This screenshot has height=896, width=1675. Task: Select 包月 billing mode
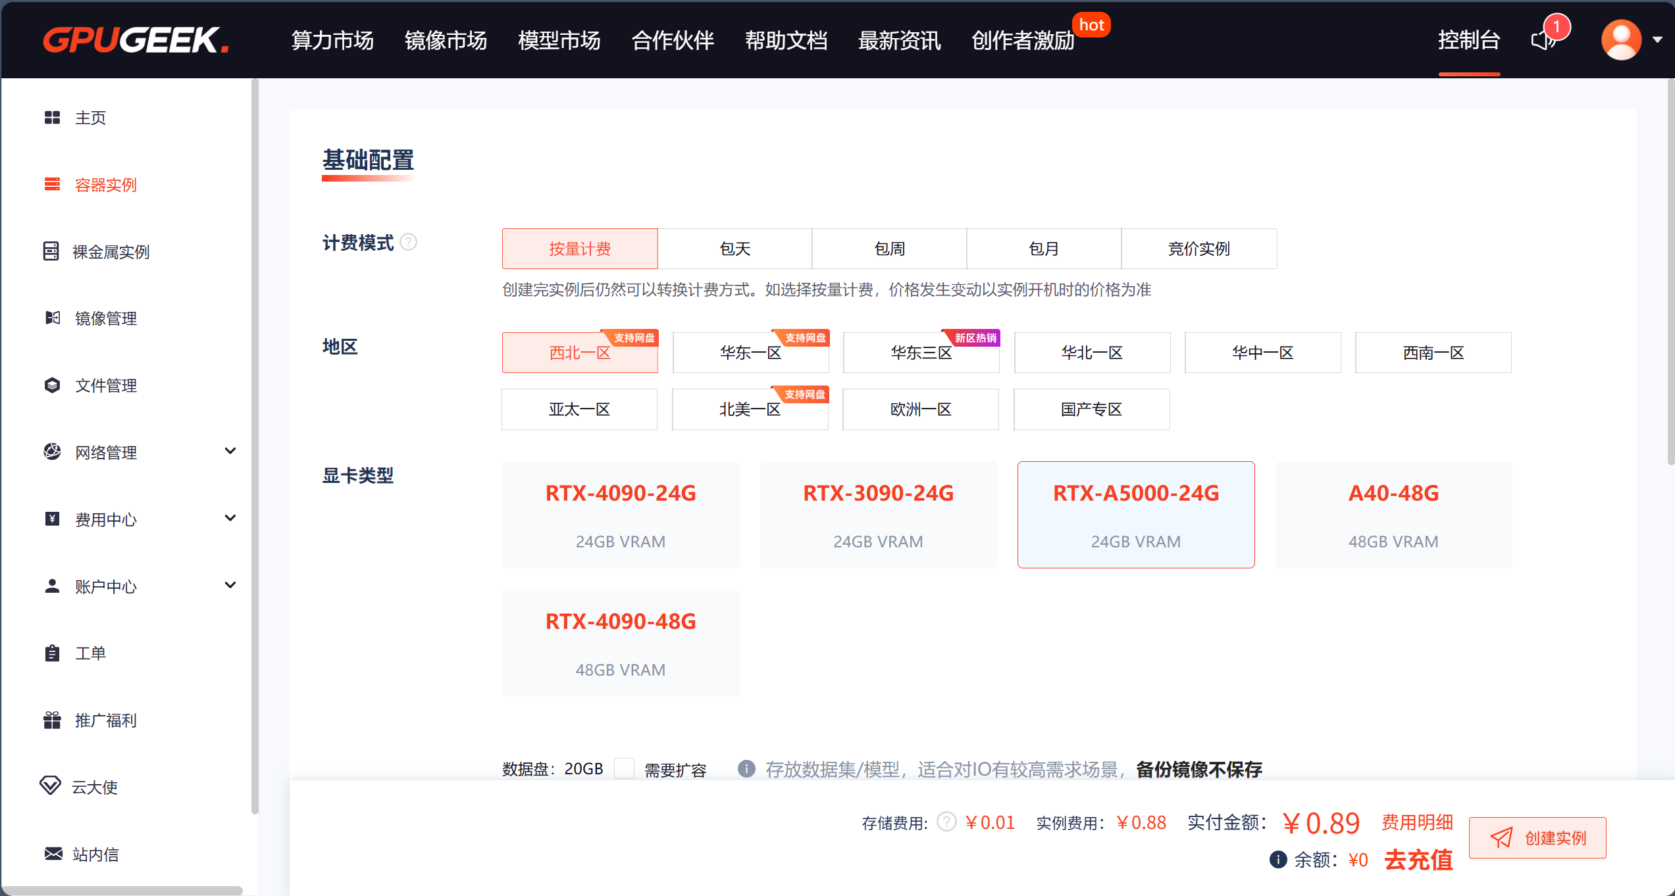(x=1043, y=249)
